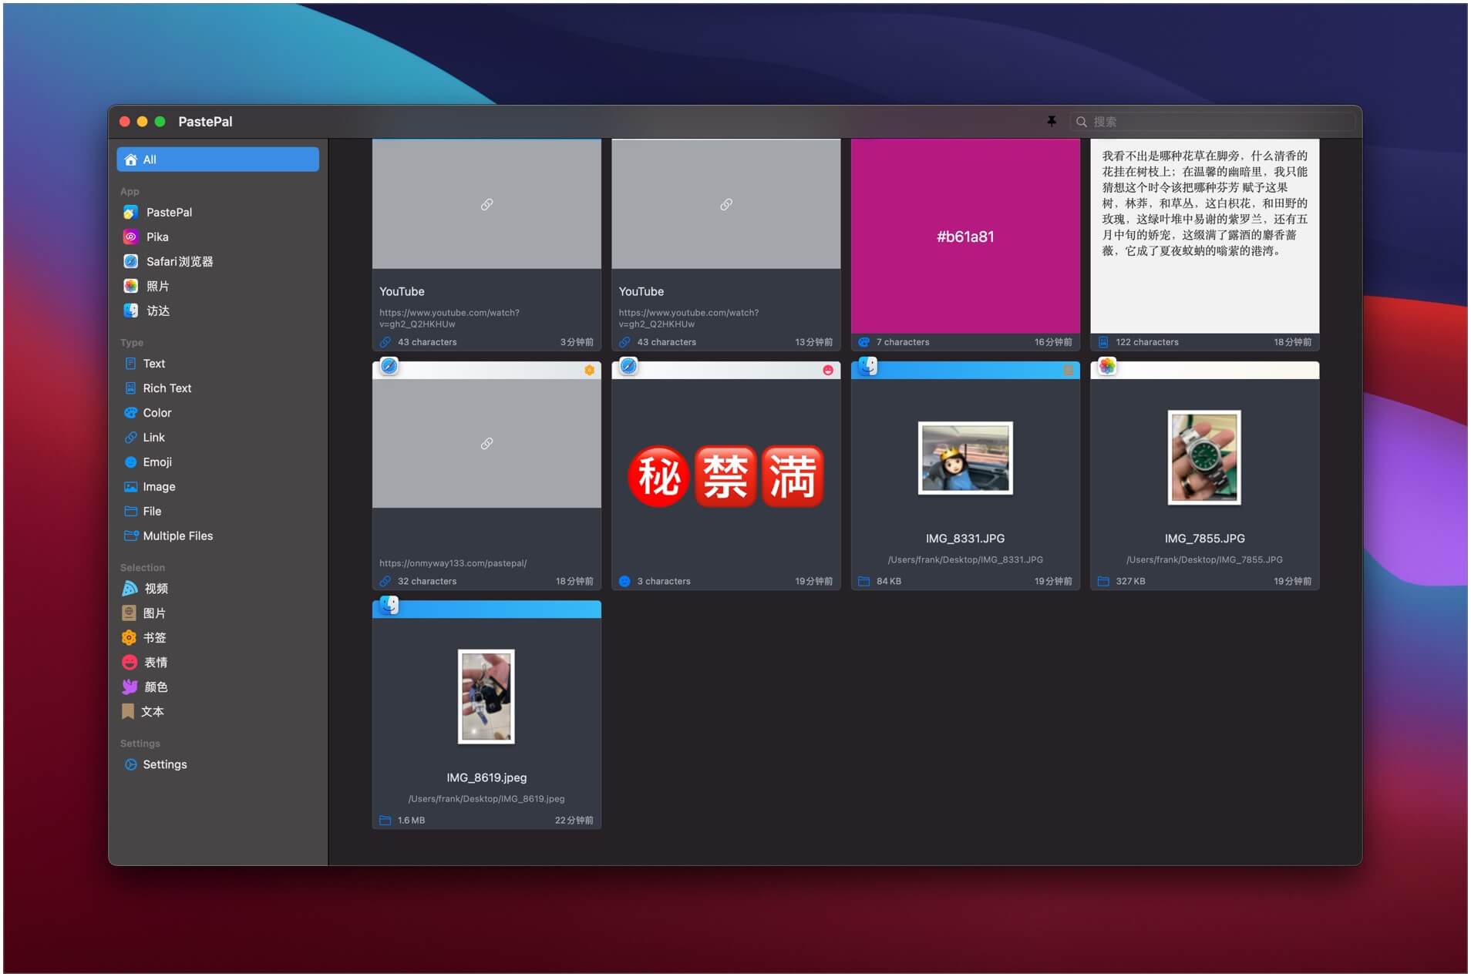
Task: Focus the search field
Action: (1212, 122)
